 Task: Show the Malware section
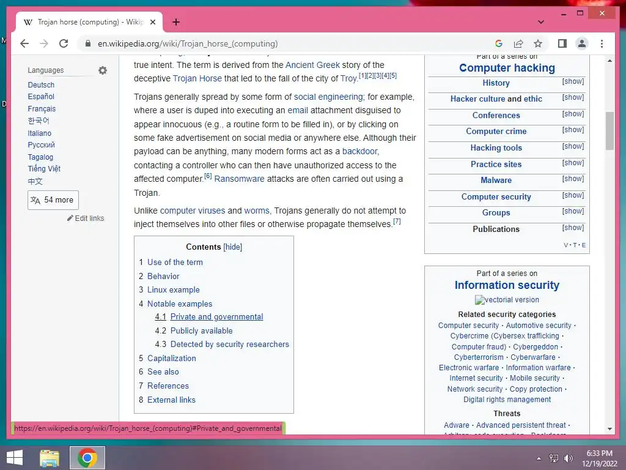click(573, 179)
